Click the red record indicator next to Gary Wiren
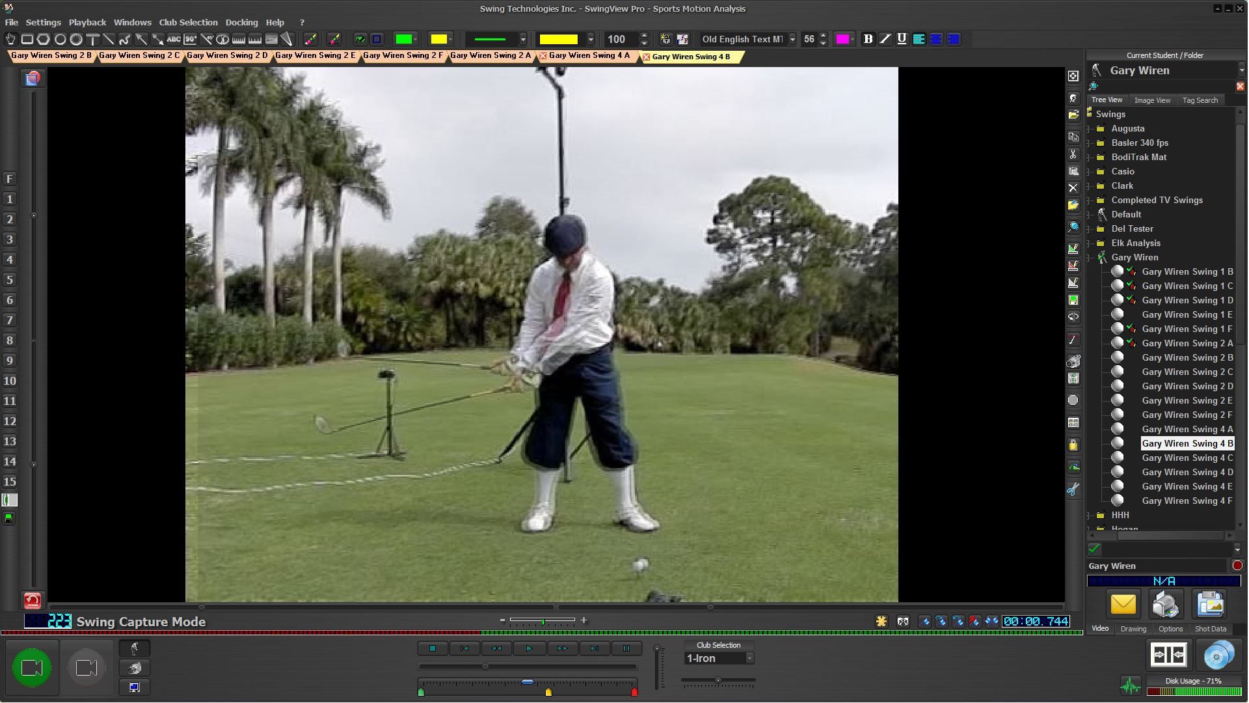1249x703 pixels. tap(1237, 566)
